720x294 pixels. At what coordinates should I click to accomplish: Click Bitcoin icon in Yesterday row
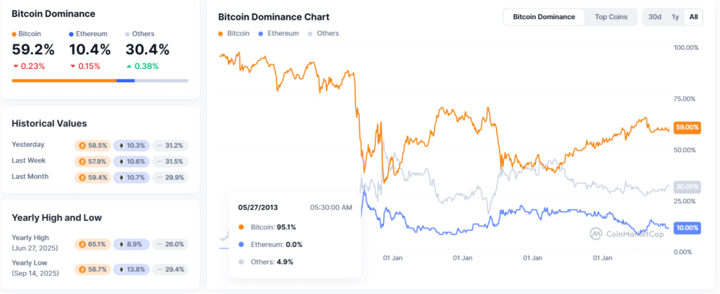click(83, 145)
